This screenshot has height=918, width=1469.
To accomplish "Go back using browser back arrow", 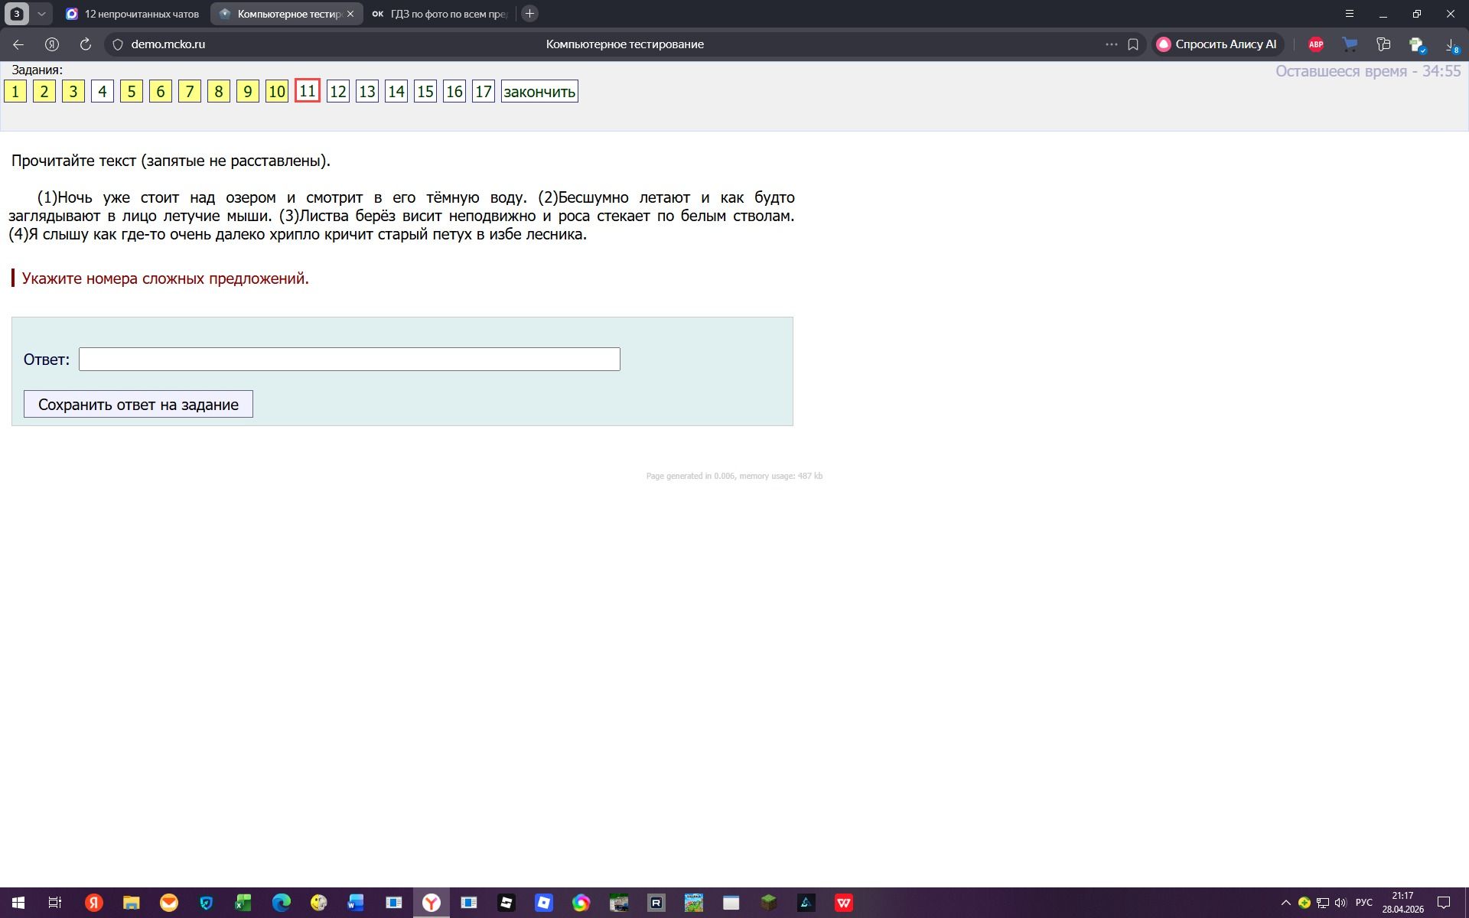I will point(18,44).
